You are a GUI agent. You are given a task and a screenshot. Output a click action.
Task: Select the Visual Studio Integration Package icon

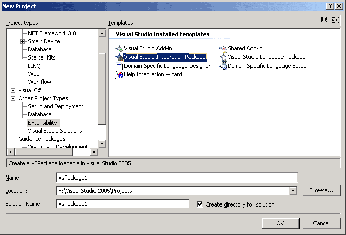click(119, 57)
